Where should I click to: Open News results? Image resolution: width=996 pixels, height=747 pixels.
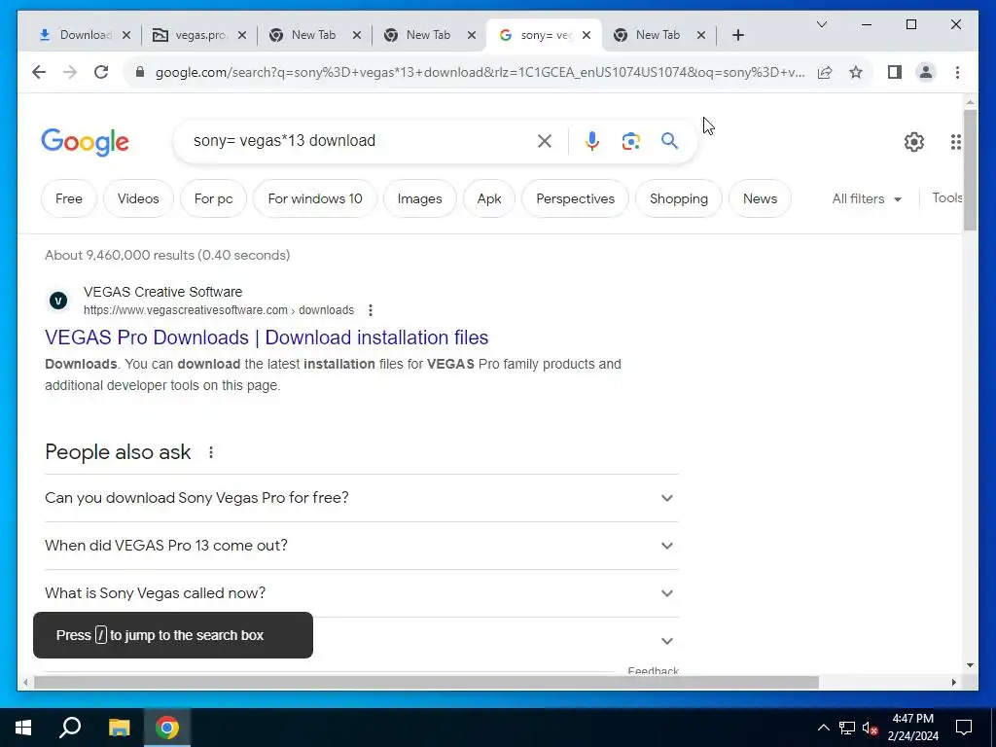[760, 198]
